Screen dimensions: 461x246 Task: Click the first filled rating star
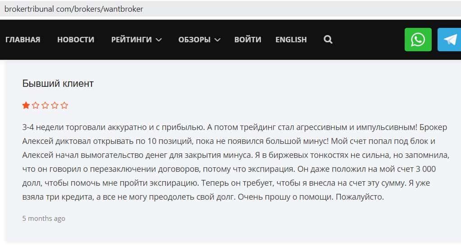[x=26, y=106]
